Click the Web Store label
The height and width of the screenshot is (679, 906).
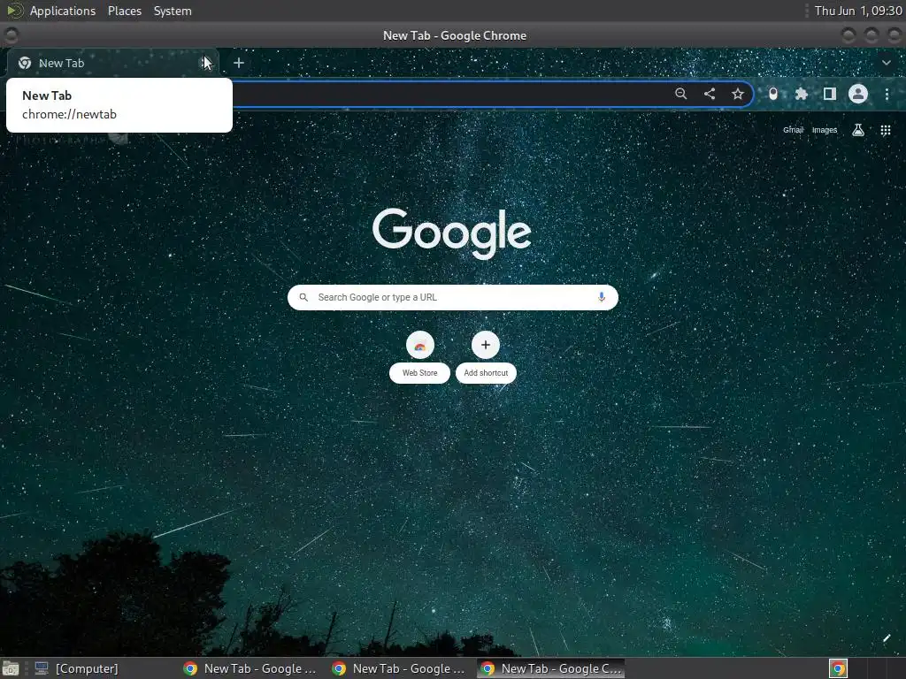420,373
